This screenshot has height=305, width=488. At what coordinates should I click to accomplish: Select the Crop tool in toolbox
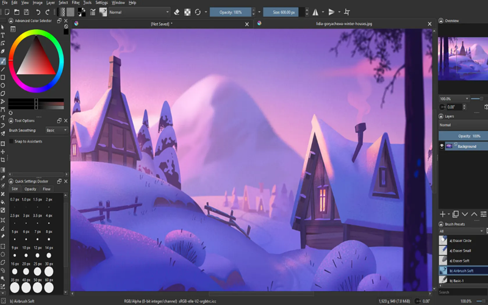point(3,160)
